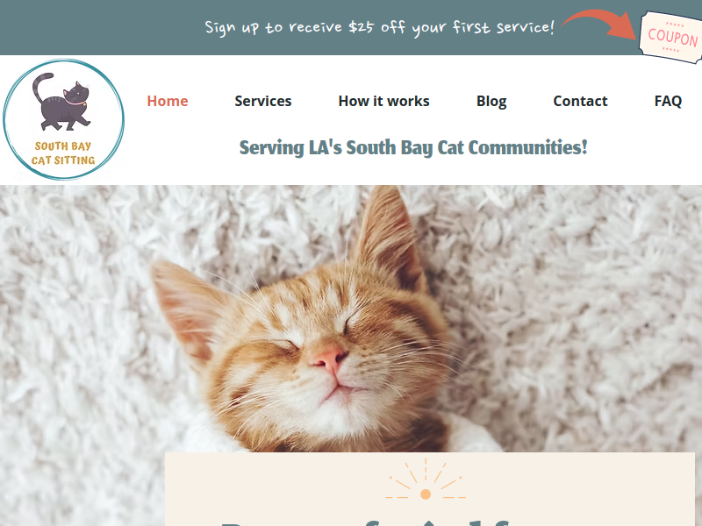This screenshot has width=702, height=526.
Task: Click the white shag rug background
Action: click(582, 313)
